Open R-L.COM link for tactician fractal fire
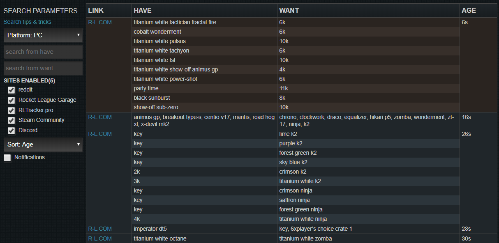The height and width of the screenshot is (243, 499). pyautogui.click(x=100, y=22)
